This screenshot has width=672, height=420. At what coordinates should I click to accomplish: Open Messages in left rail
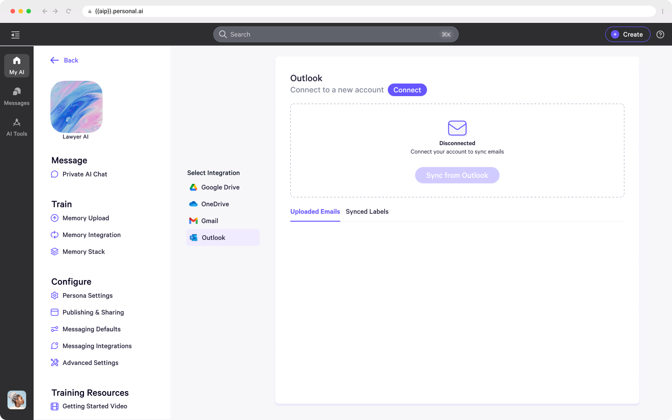17,97
